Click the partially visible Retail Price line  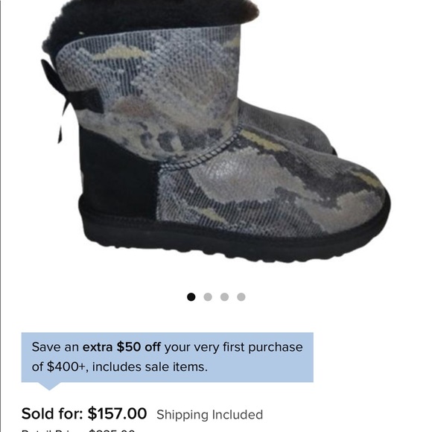(x=78, y=430)
